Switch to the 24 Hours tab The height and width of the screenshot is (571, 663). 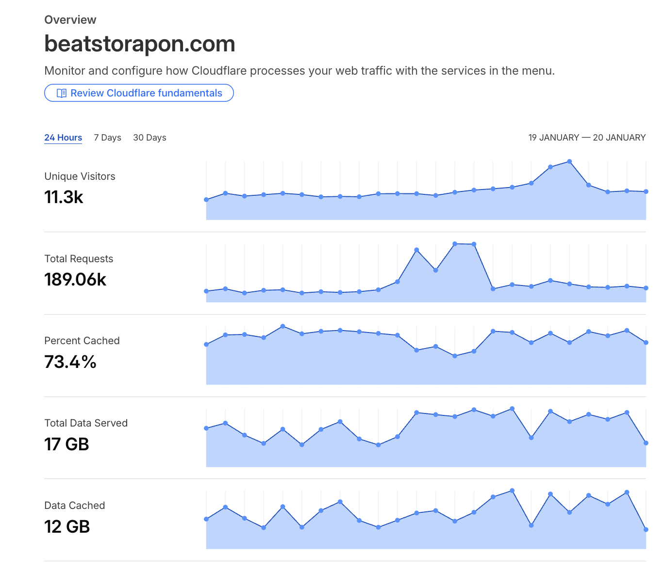[x=63, y=138]
